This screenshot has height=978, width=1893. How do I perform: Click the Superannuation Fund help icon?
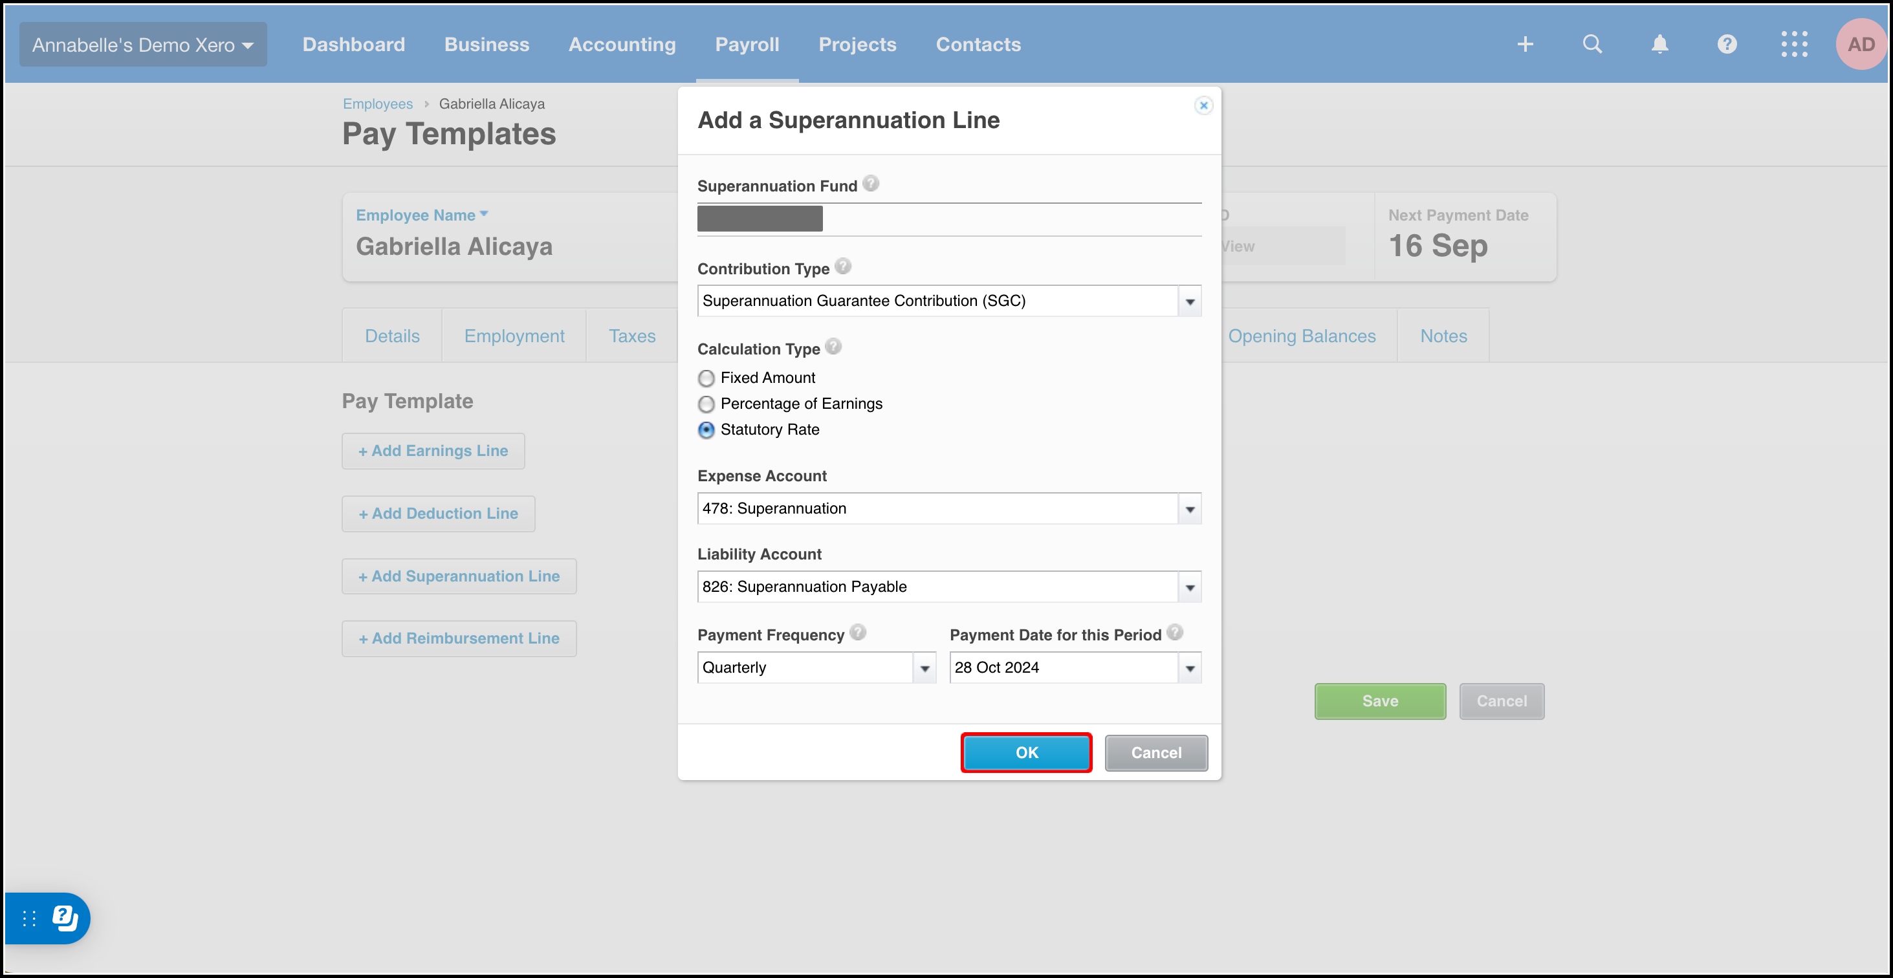click(x=871, y=184)
